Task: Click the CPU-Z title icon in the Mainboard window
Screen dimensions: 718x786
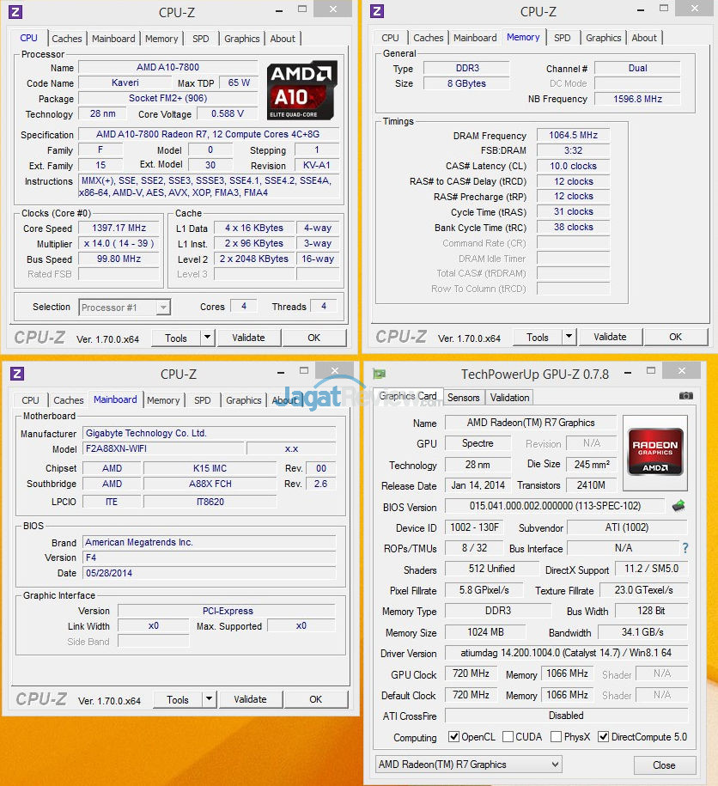Action: pyautogui.click(x=17, y=374)
